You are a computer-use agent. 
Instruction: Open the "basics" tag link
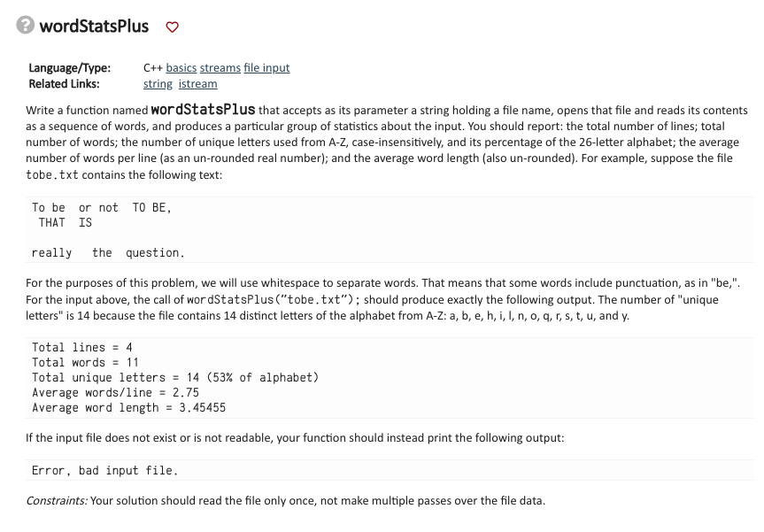pos(183,67)
